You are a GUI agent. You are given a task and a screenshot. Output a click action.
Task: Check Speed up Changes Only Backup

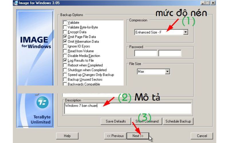pyautogui.click(x=65, y=75)
